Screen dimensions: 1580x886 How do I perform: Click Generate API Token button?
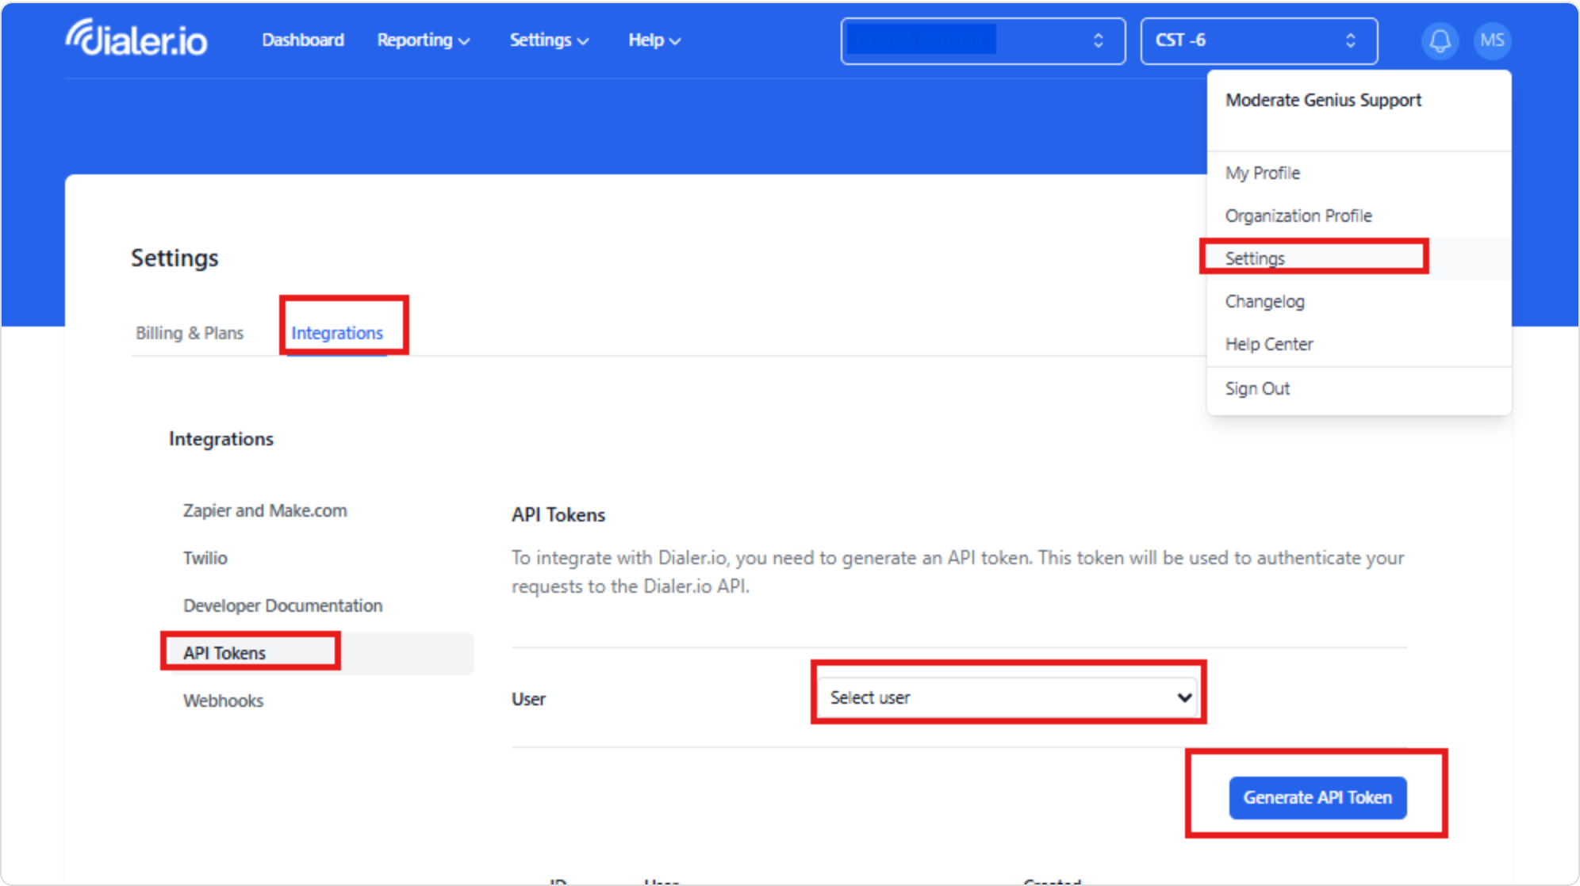[1317, 797]
